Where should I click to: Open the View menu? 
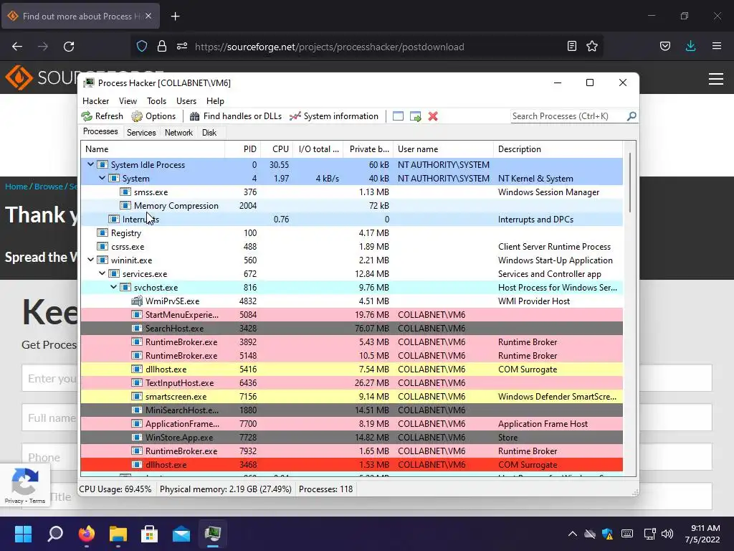(x=128, y=100)
